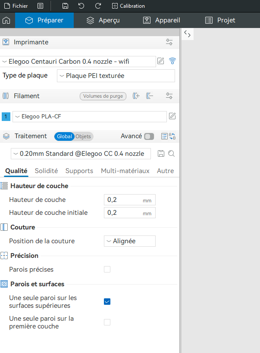Open compare presets icon next to Avancé
This screenshot has width=260, height=353.
pos(172,136)
